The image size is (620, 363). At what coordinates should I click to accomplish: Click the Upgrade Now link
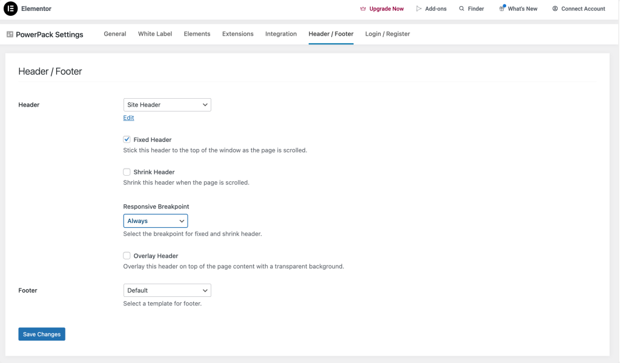click(382, 8)
